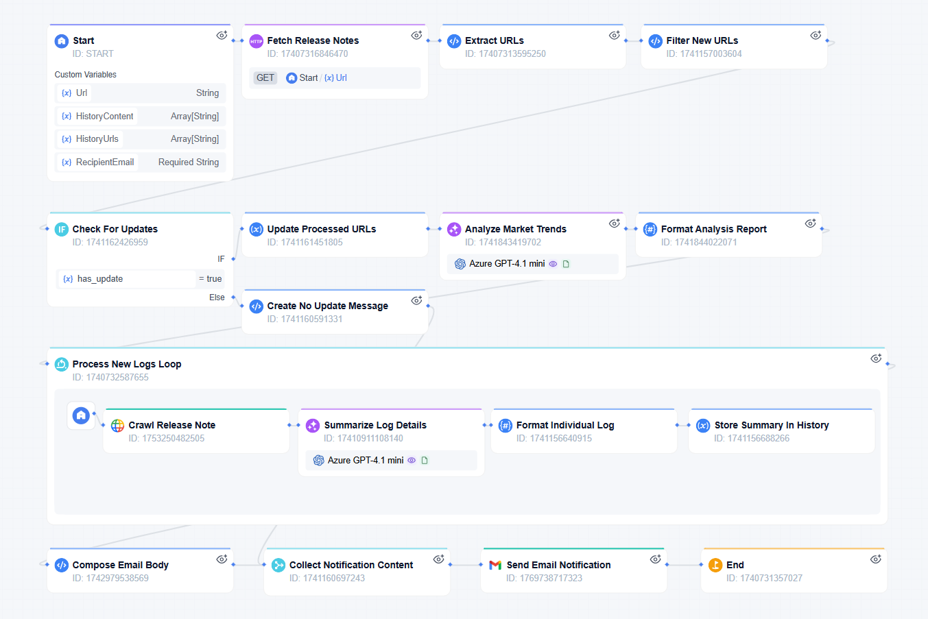Click the hash icon on Format Individual Log
The height and width of the screenshot is (619, 928).
click(x=505, y=425)
